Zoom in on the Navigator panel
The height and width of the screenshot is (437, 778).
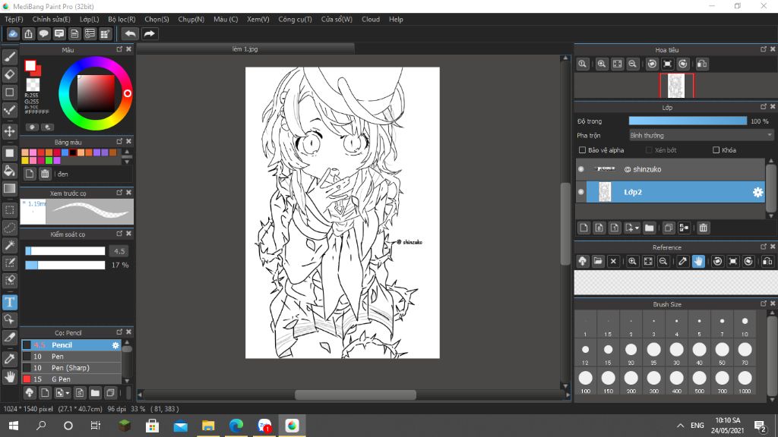coord(602,64)
